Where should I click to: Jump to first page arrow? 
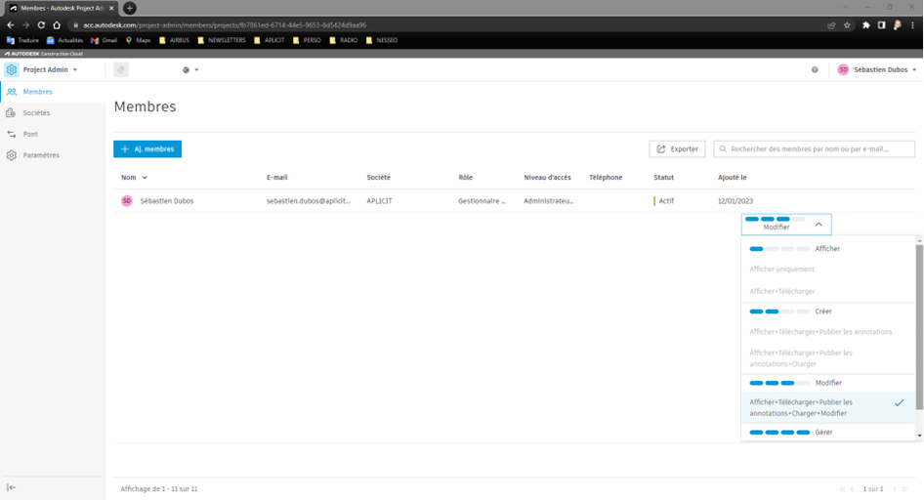(x=842, y=489)
